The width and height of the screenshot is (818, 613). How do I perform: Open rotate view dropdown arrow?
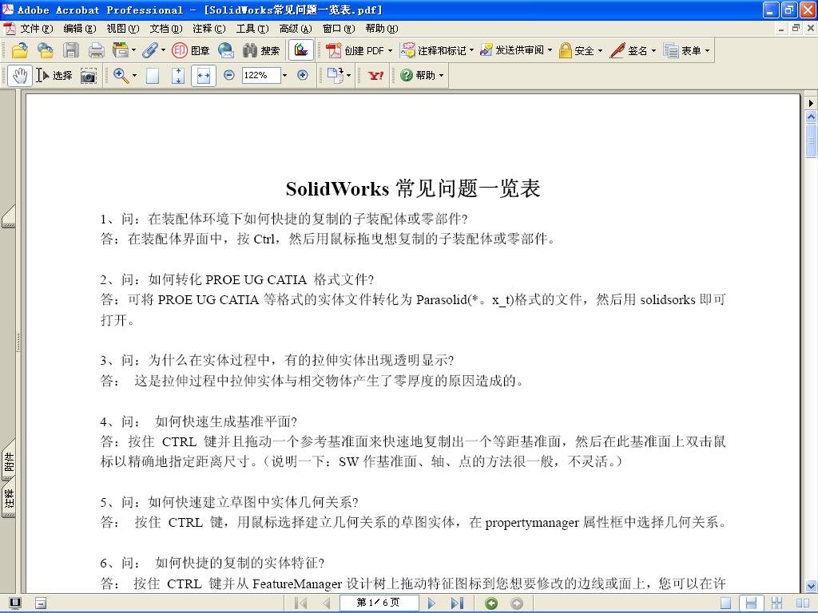point(348,76)
